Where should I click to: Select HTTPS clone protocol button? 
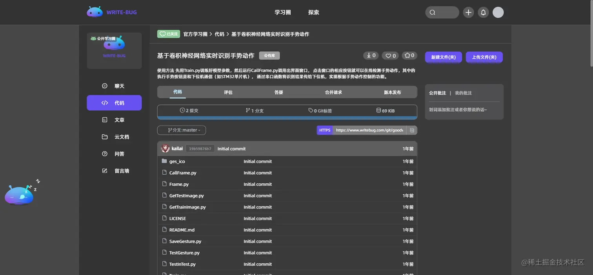[x=325, y=130]
